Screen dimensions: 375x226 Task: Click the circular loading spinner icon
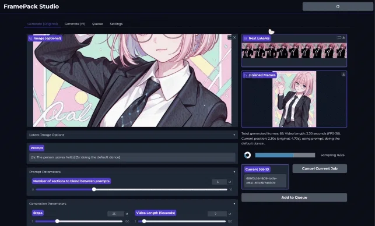coord(247,155)
